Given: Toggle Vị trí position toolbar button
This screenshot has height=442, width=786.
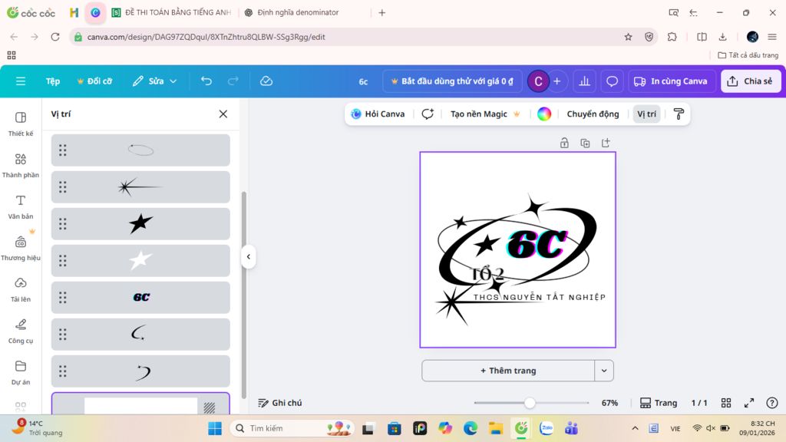Looking at the screenshot, I should (x=646, y=114).
